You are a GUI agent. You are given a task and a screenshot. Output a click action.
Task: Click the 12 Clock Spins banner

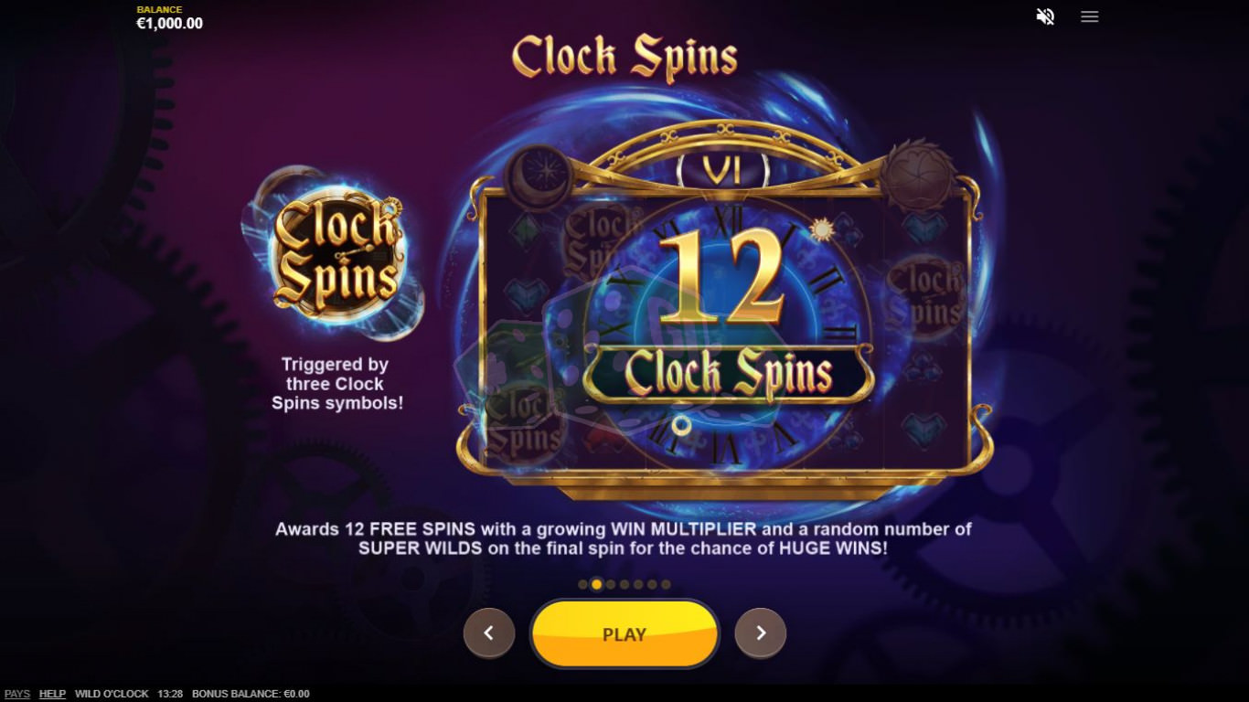tap(728, 374)
